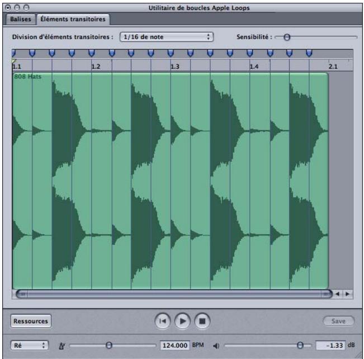Click the left scrollbar zoom handle
This screenshot has width=364, height=359.
click(x=22, y=294)
